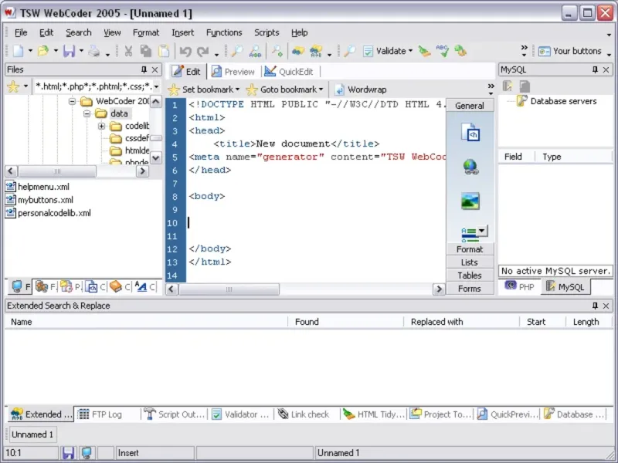The image size is (618, 463).
Task: Open the Validate dropdown arrow
Action: pyautogui.click(x=410, y=51)
